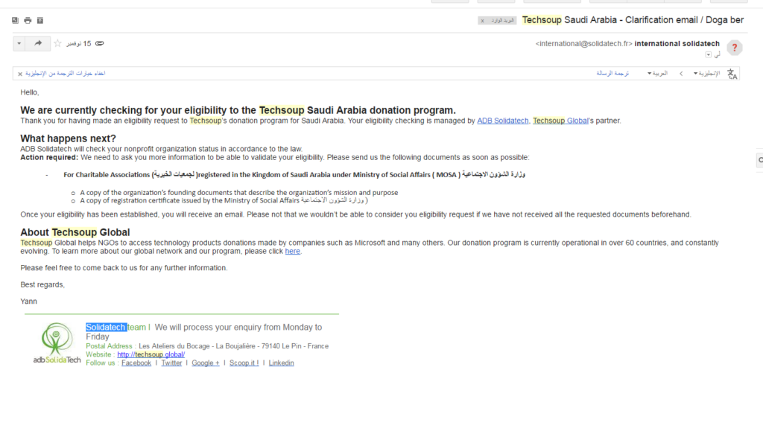Expand the recipient details small dropdown
Image resolution: width=763 pixels, height=437 pixels.
[x=709, y=55]
